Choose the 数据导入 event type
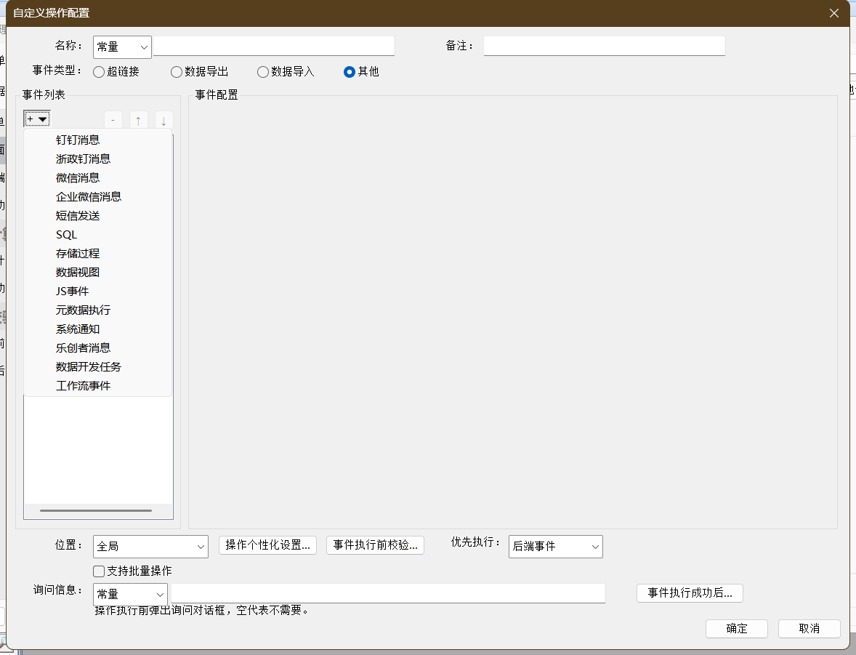This screenshot has width=856, height=655. coord(263,72)
